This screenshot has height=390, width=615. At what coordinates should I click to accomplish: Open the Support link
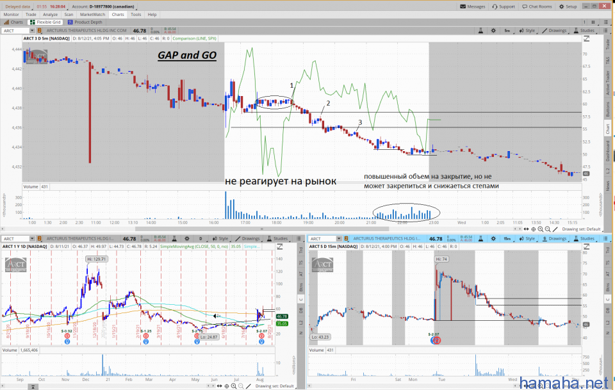coord(504,6)
